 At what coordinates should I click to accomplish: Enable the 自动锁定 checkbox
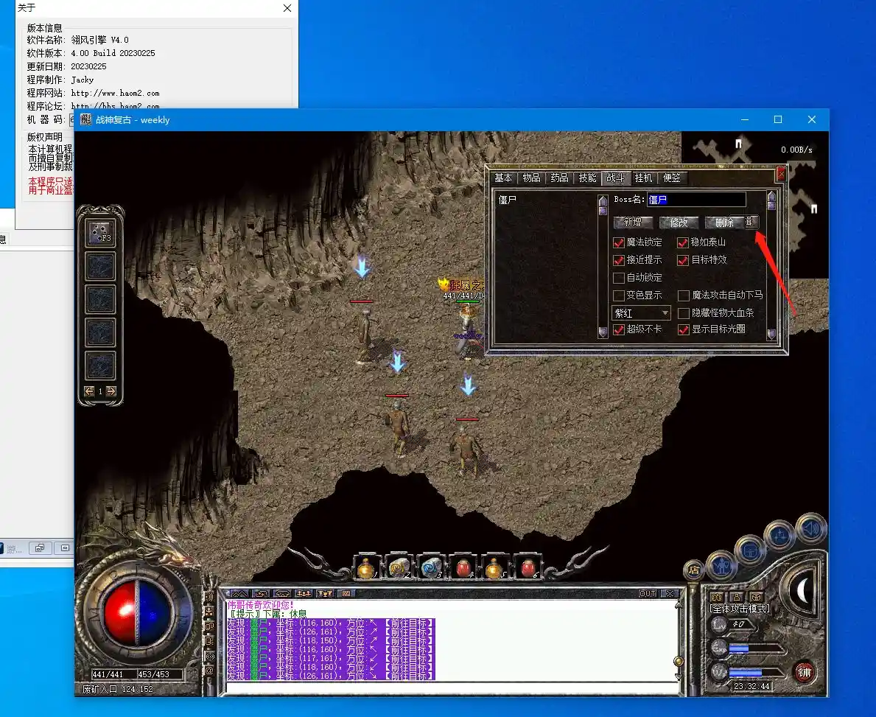(618, 278)
